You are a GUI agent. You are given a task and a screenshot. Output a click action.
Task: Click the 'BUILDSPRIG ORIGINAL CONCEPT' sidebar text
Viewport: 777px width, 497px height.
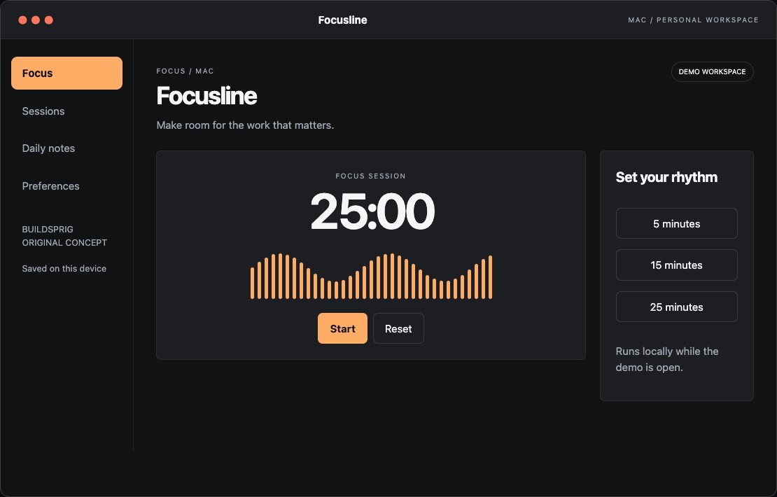(64, 236)
